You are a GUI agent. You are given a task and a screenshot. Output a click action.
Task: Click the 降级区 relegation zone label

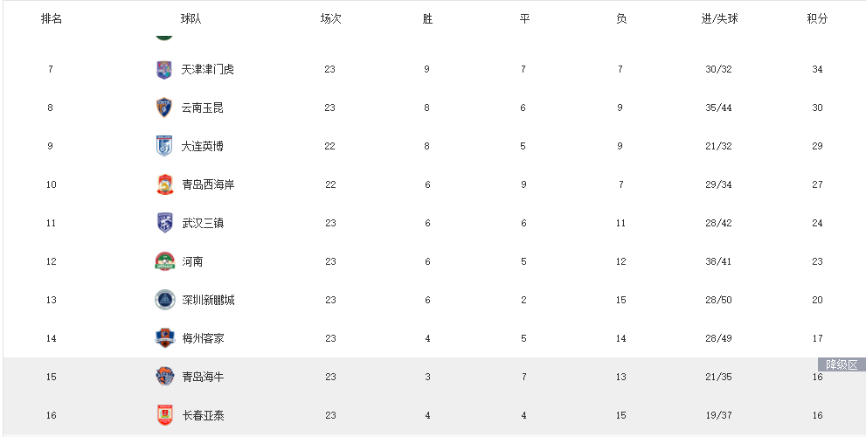point(842,364)
